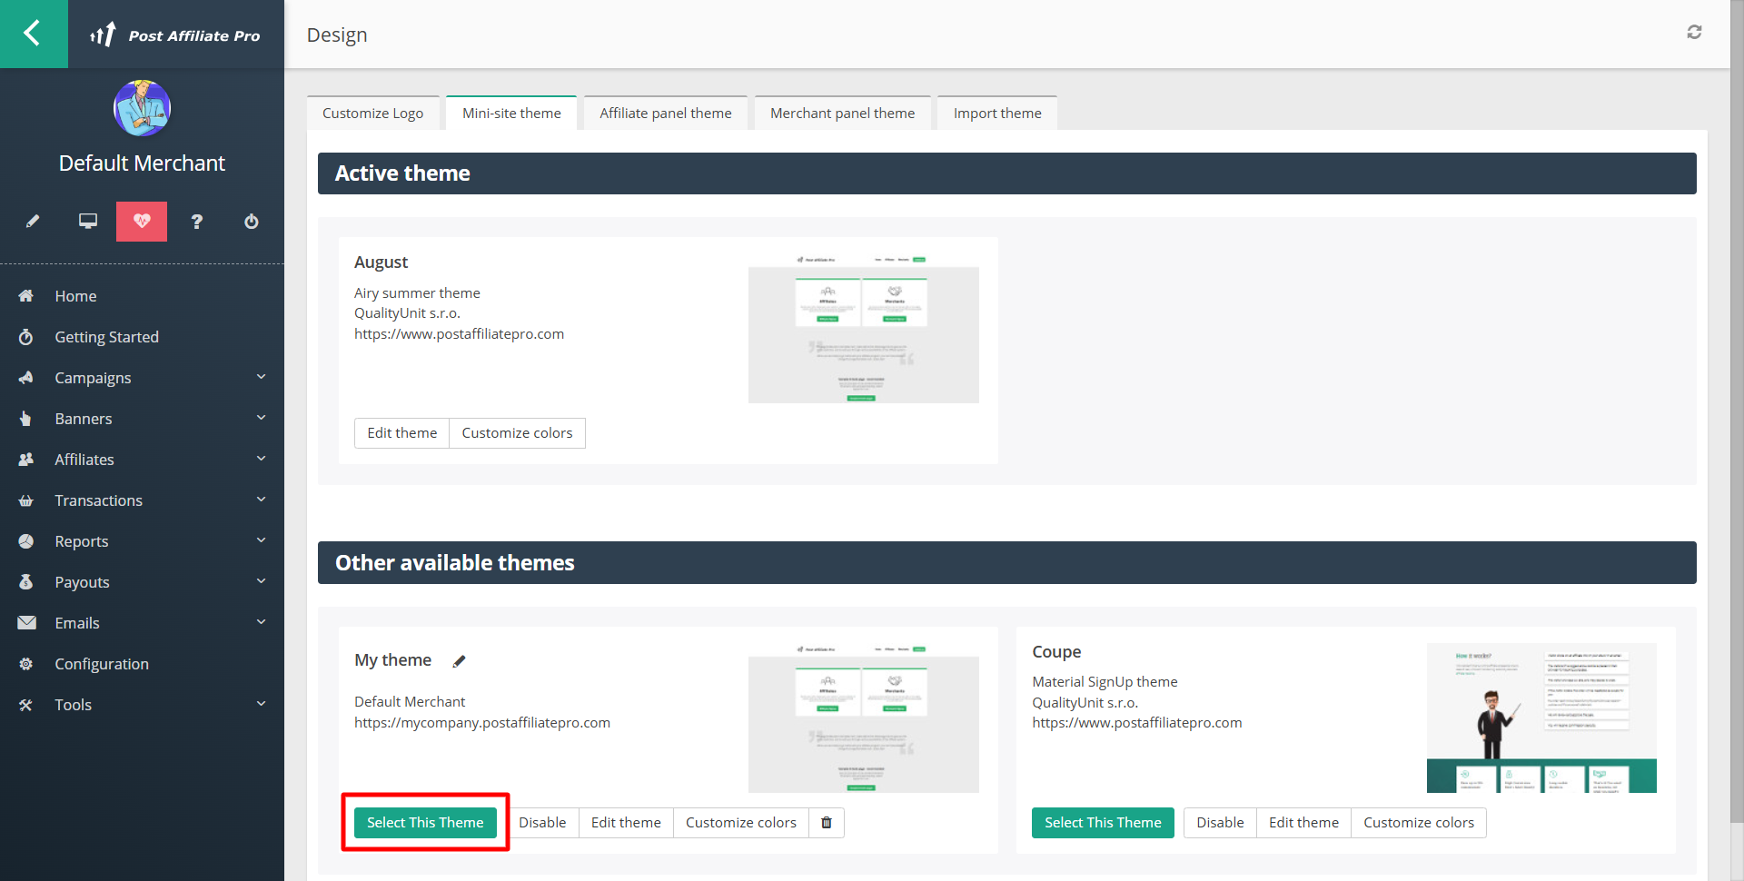Viewport: 1744px width, 881px height.
Task: Disable the My theme theme
Action: tap(542, 823)
